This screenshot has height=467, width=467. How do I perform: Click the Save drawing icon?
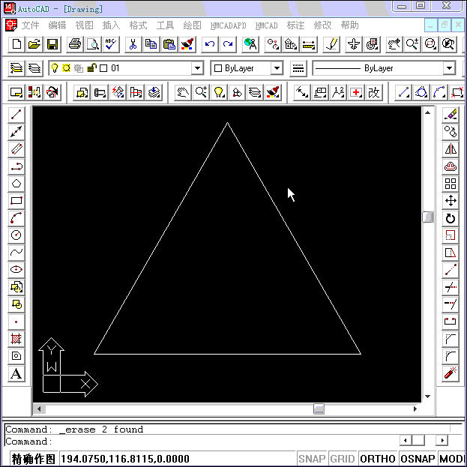tap(52, 45)
